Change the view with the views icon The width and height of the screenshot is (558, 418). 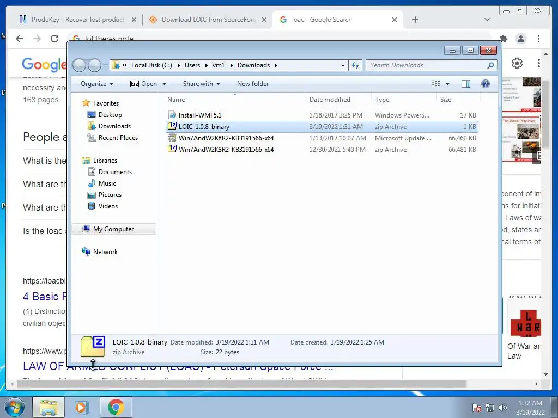pyautogui.click(x=435, y=84)
